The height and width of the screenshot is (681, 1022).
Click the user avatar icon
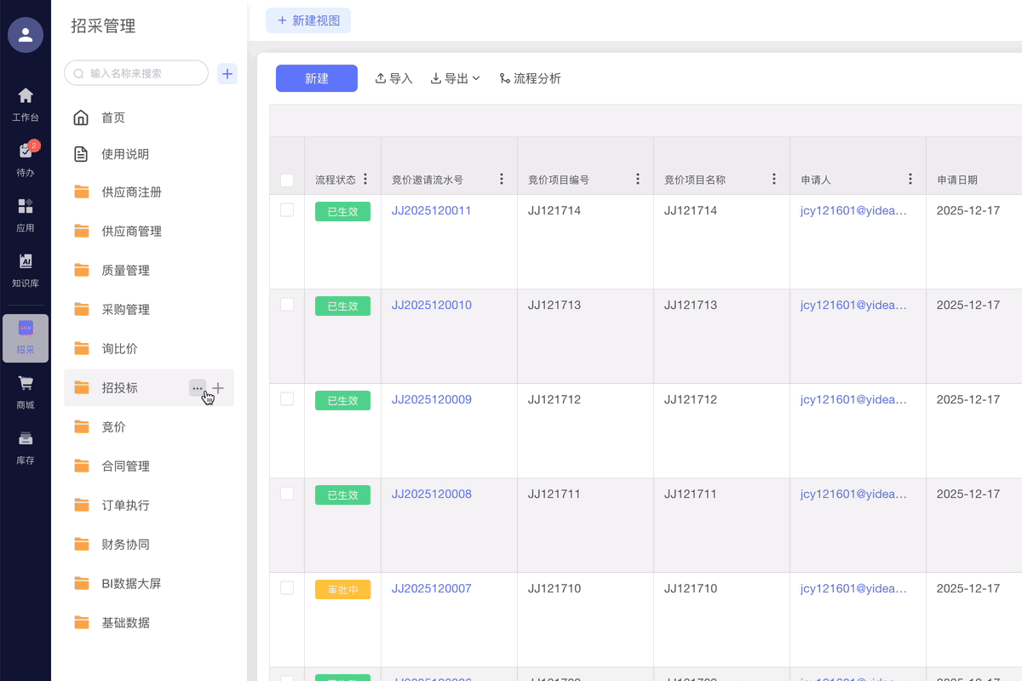point(26,35)
